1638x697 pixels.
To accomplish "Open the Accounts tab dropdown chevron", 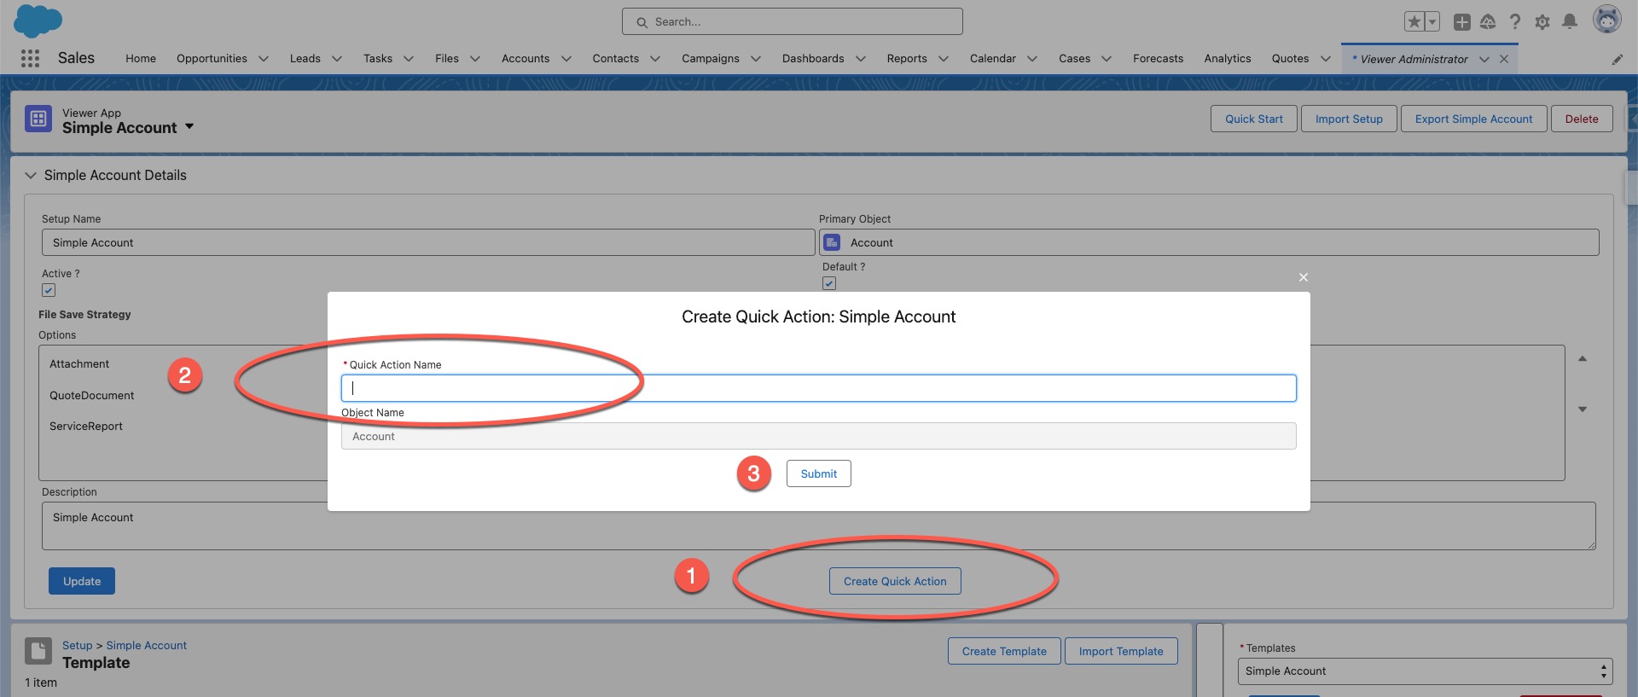I will coord(566,59).
